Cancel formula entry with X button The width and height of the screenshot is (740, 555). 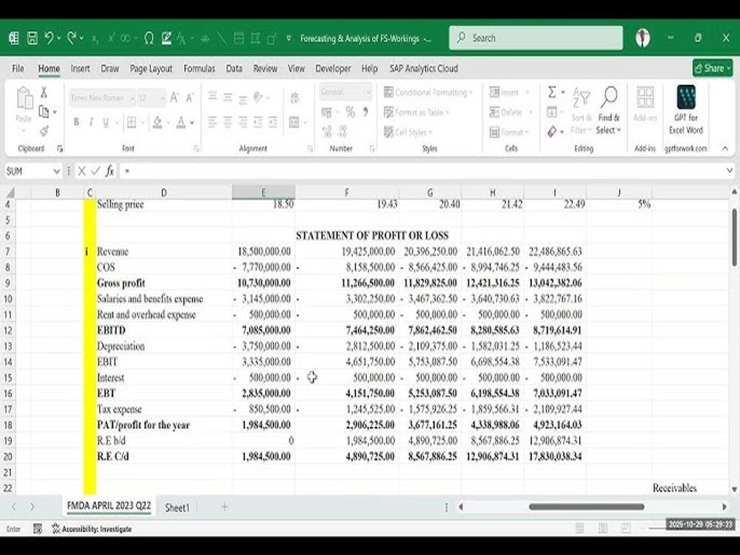(x=81, y=171)
